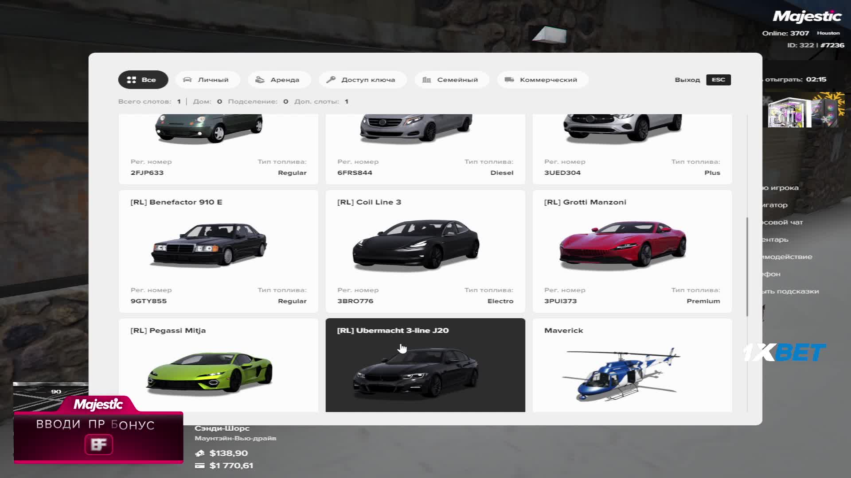Click the car icon for Личный filter
851x478 pixels.
(x=187, y=80)
